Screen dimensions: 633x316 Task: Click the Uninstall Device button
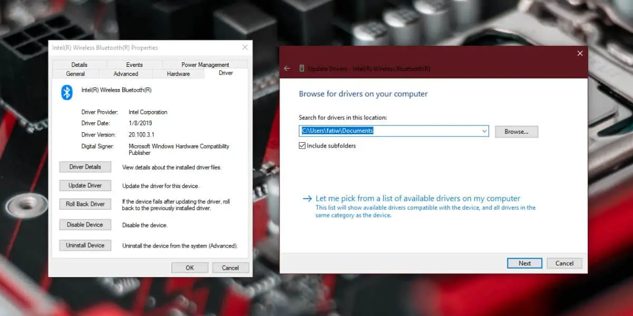tap(85, 245)
